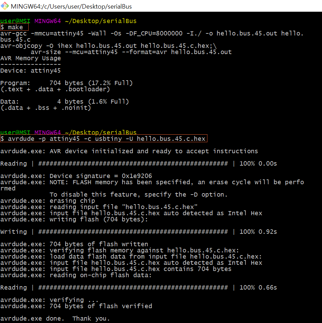Click the 'AVR Memory Usage' heading
322x323 pixels.
(x=31, y=58)
